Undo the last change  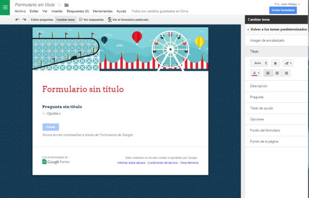coord(18,20)
